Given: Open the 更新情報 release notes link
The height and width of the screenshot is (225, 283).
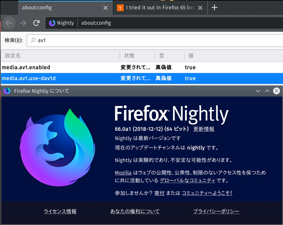Looking at the screenshot, I should click(x=204, y=129).
